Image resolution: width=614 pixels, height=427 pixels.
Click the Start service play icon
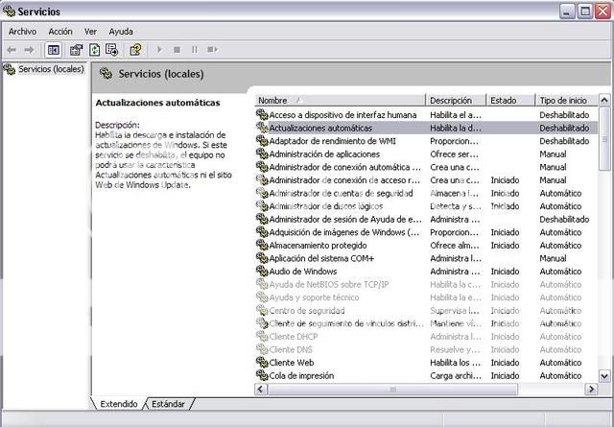159,50
